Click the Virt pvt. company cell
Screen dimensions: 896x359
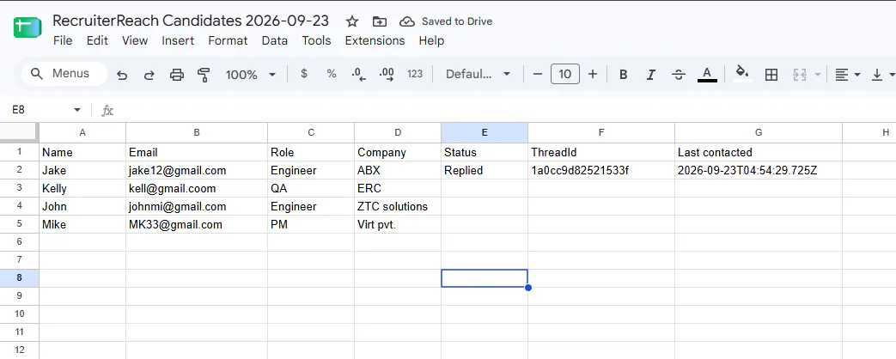click(398, 225)
